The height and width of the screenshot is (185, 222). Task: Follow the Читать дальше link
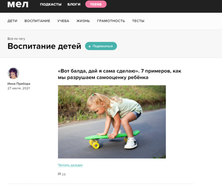point(70,165)
